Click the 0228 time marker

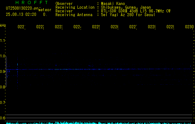(x=152, y=27)
